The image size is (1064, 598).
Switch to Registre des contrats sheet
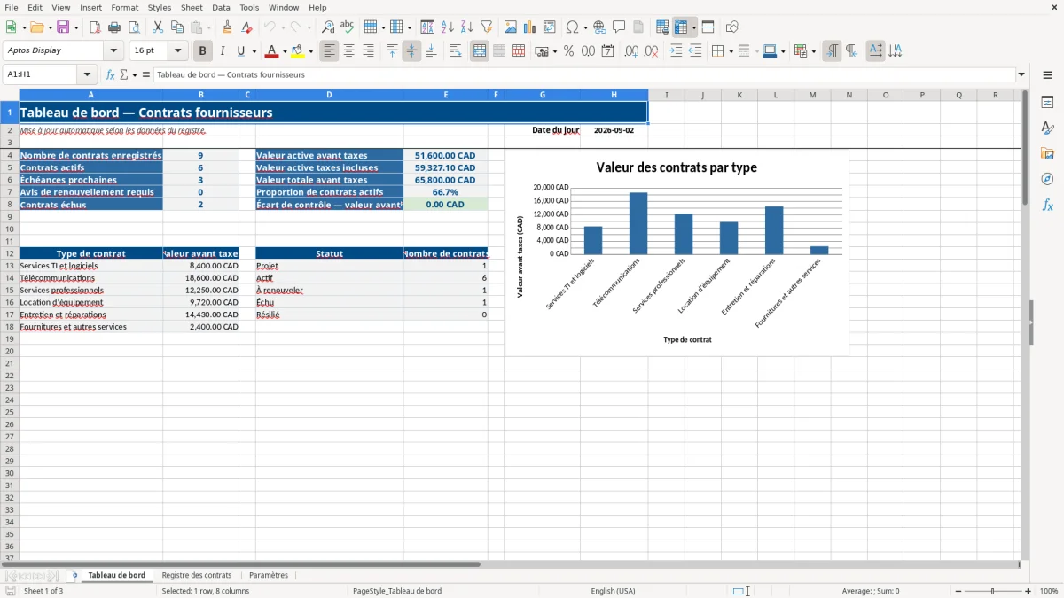pyautogui.click(x=197, y=575)
